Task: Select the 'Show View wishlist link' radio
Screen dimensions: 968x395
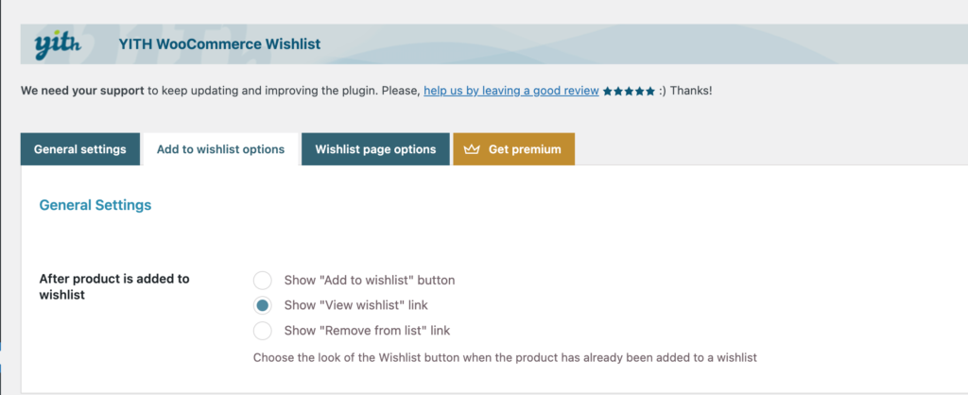Action: click(x=263, y=305)
